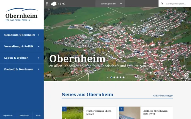Click plus icon on Flurbereinigung article card
Image resolution: width=191 pixels, height=119 pixels.
pos(64,109)
